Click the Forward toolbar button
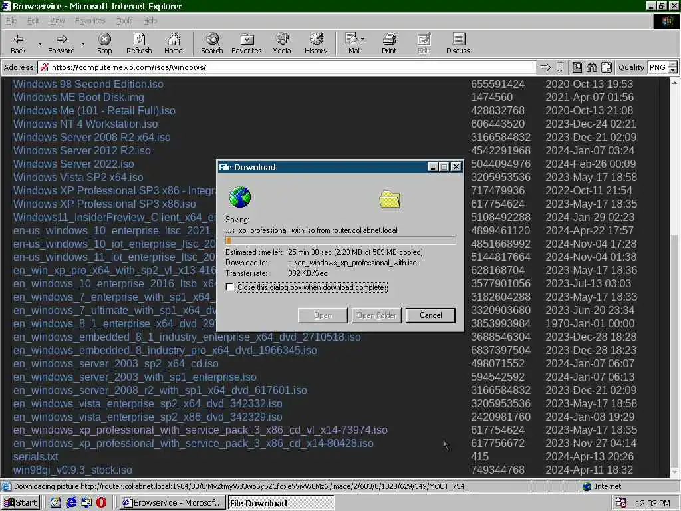 61,43
